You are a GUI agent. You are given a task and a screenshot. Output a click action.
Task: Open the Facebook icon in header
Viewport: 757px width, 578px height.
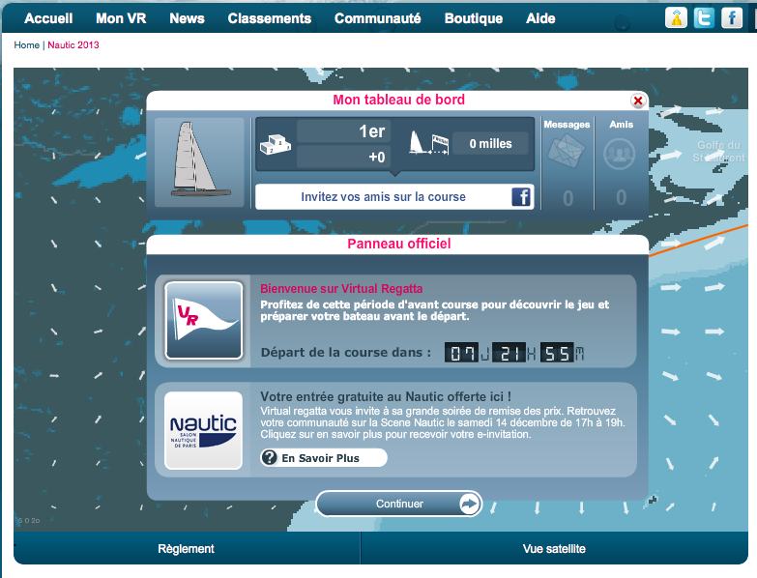pyautogui.click(x=732, y=17)
